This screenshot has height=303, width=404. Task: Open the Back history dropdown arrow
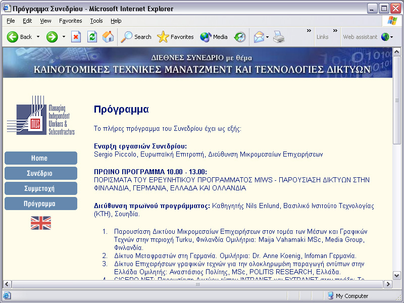click(x=38, y=37)
